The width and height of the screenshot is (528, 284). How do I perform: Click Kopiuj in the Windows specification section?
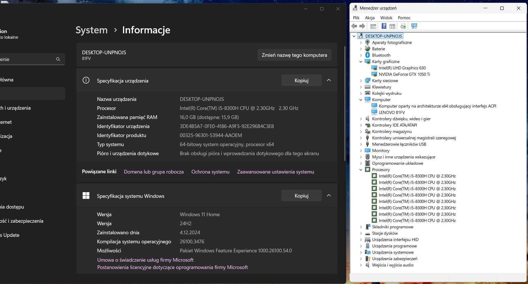tap(301, 196)
